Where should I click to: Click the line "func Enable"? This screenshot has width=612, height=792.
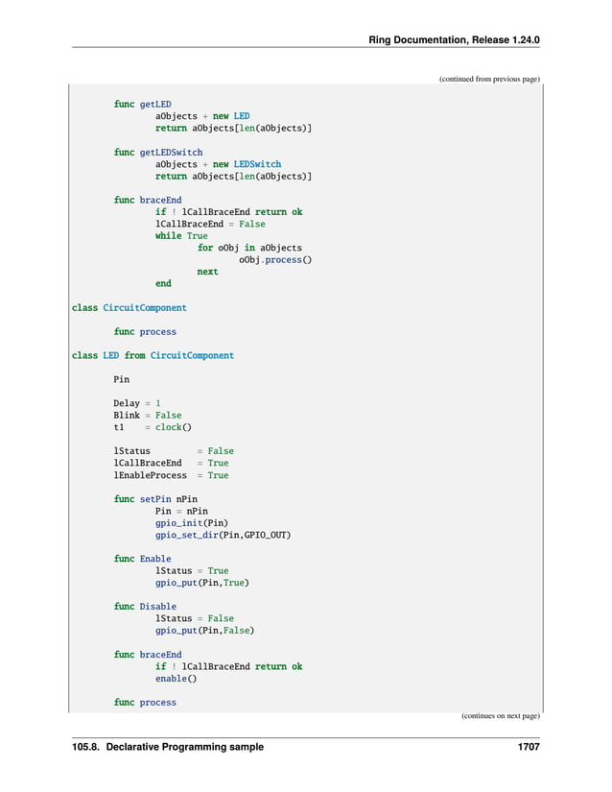[142, 559]
